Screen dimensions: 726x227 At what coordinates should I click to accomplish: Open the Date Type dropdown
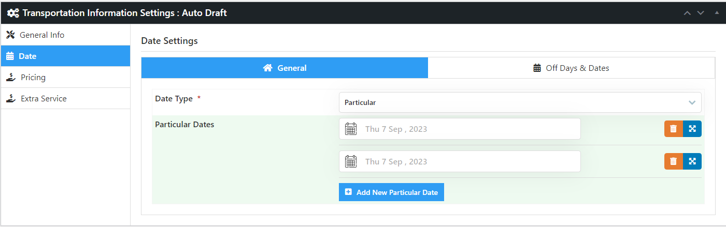point(520,102)
